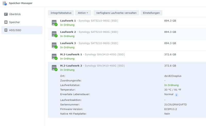Click the Laufwerkstatus In Ordnung value

click(x=171, y=85)
